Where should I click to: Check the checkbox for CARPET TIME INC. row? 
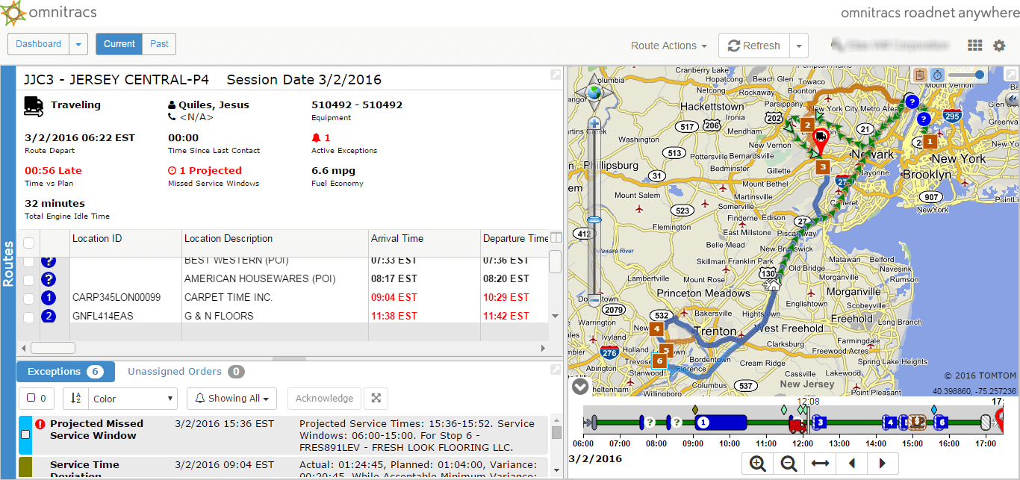click(x=28, y=297)
